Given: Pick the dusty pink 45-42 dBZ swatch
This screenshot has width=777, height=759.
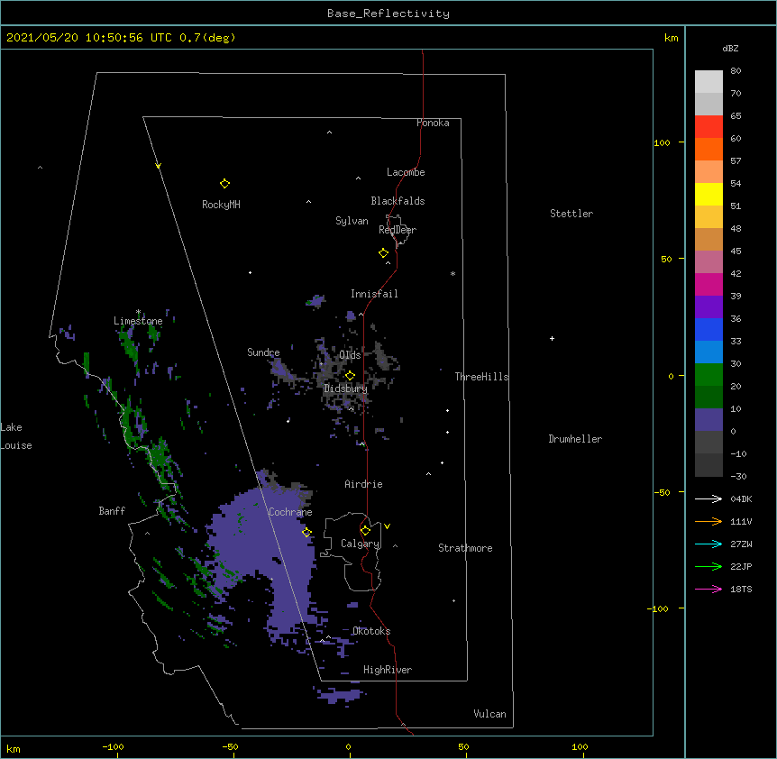Looking at the screenshot, I should pyautogui.click(x=708, y=261).
